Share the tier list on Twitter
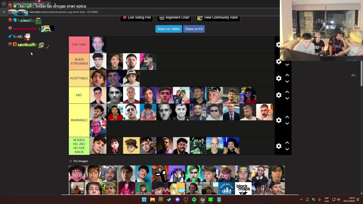 point(169,29)
